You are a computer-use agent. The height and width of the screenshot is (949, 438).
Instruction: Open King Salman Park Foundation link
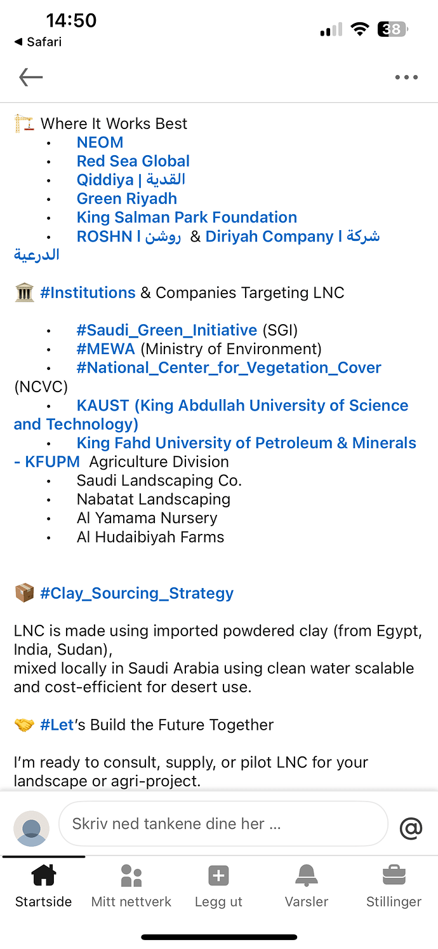[187, 217]
